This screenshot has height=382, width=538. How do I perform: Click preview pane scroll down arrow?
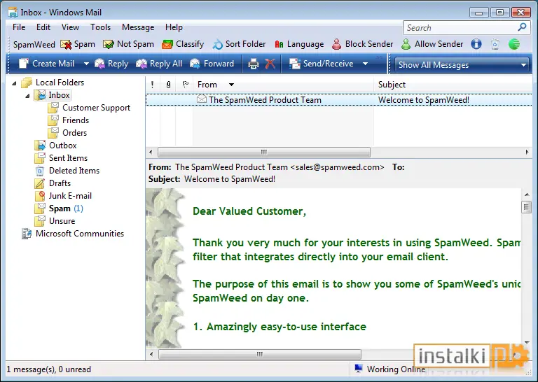(527, 343)
